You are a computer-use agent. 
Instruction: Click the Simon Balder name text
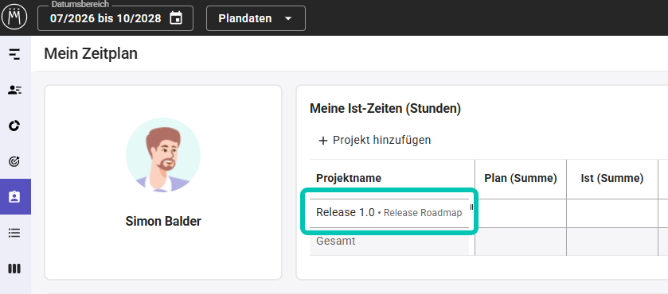(x=163, y=221)
